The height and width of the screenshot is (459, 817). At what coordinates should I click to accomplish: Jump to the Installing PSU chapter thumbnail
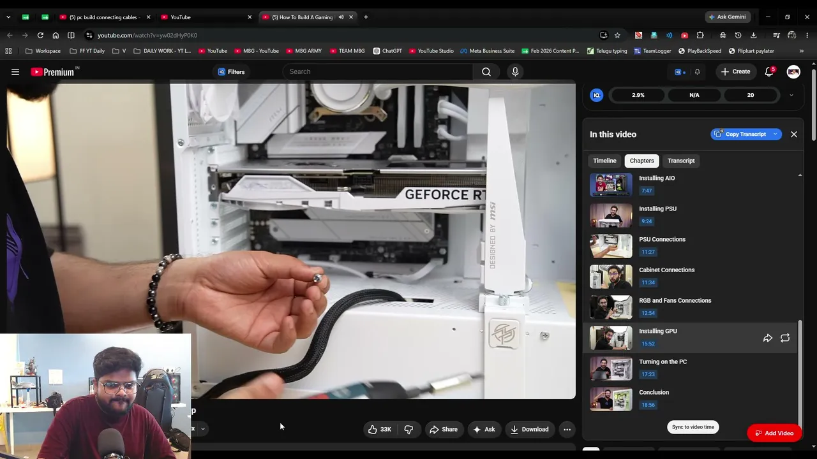pos(611,215)
